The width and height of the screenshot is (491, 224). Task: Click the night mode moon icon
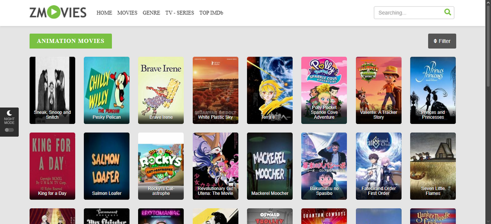pos(10,113)
